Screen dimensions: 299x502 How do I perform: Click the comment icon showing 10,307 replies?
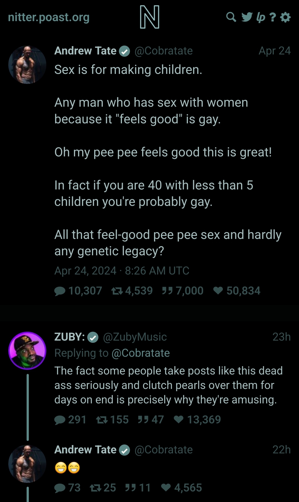pos(60,291)
